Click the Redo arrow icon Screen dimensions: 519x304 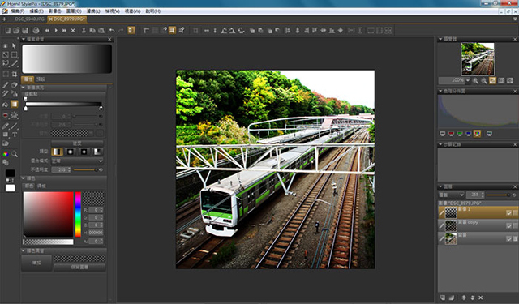pyautogui.click(x=121, y=31)
